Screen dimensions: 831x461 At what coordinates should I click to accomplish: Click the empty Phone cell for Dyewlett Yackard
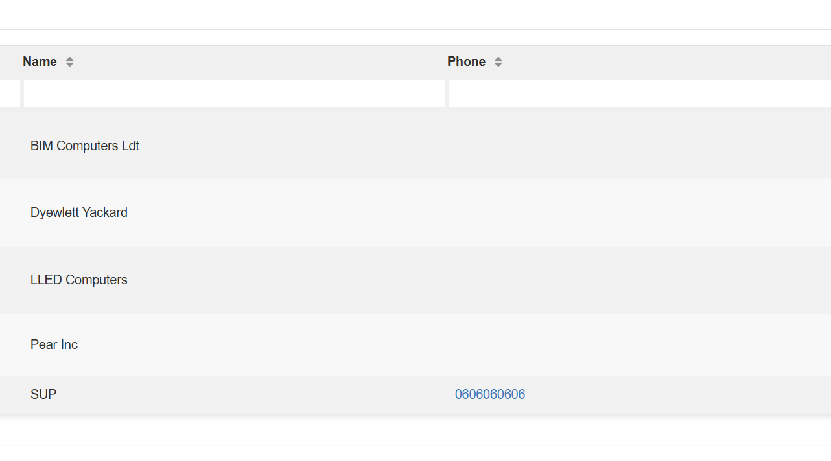(x=639, y=212)
